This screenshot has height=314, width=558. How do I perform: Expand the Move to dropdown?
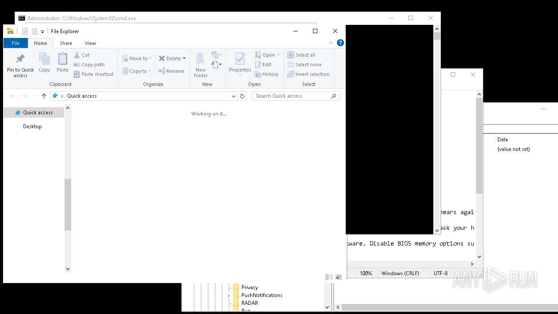tap(150, 58)
